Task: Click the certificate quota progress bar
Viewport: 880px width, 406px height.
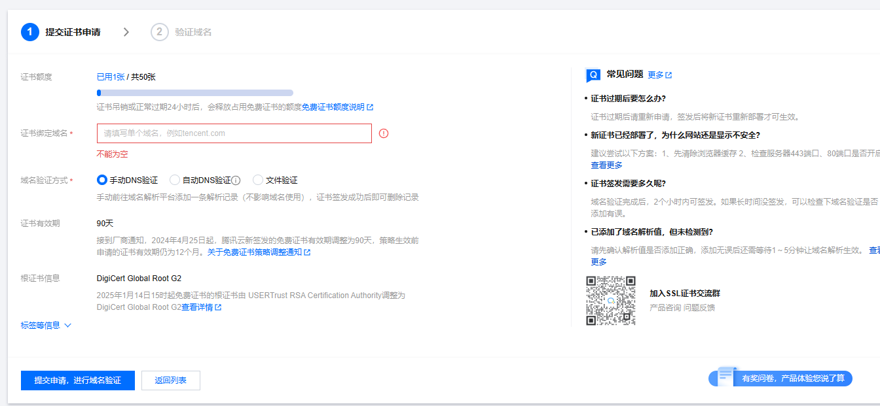Action: (x=195, y=93)
